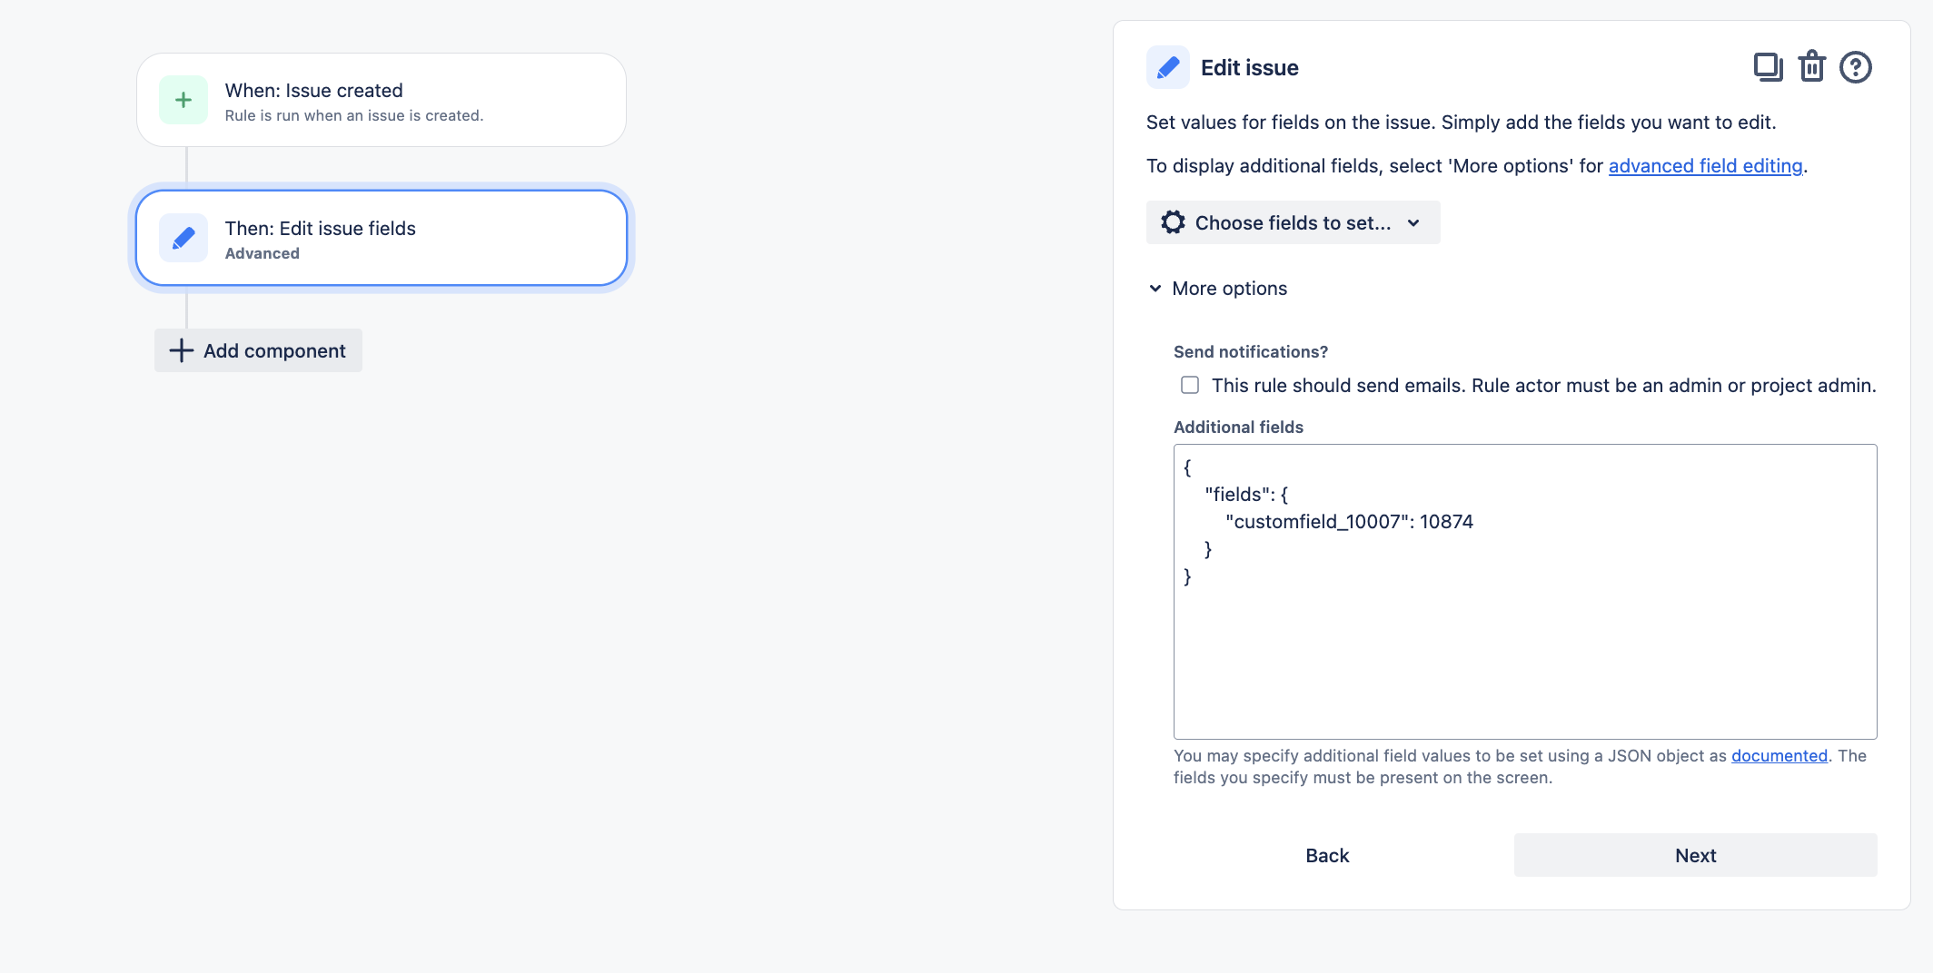
Task: Enable the rule should send emails checkbox
Action: click(1189, 385)
